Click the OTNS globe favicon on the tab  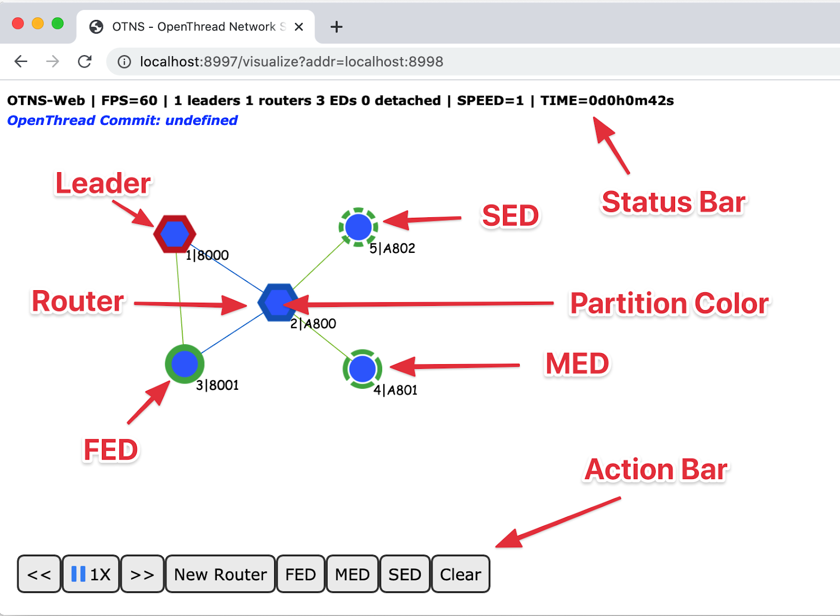point(96,26)
